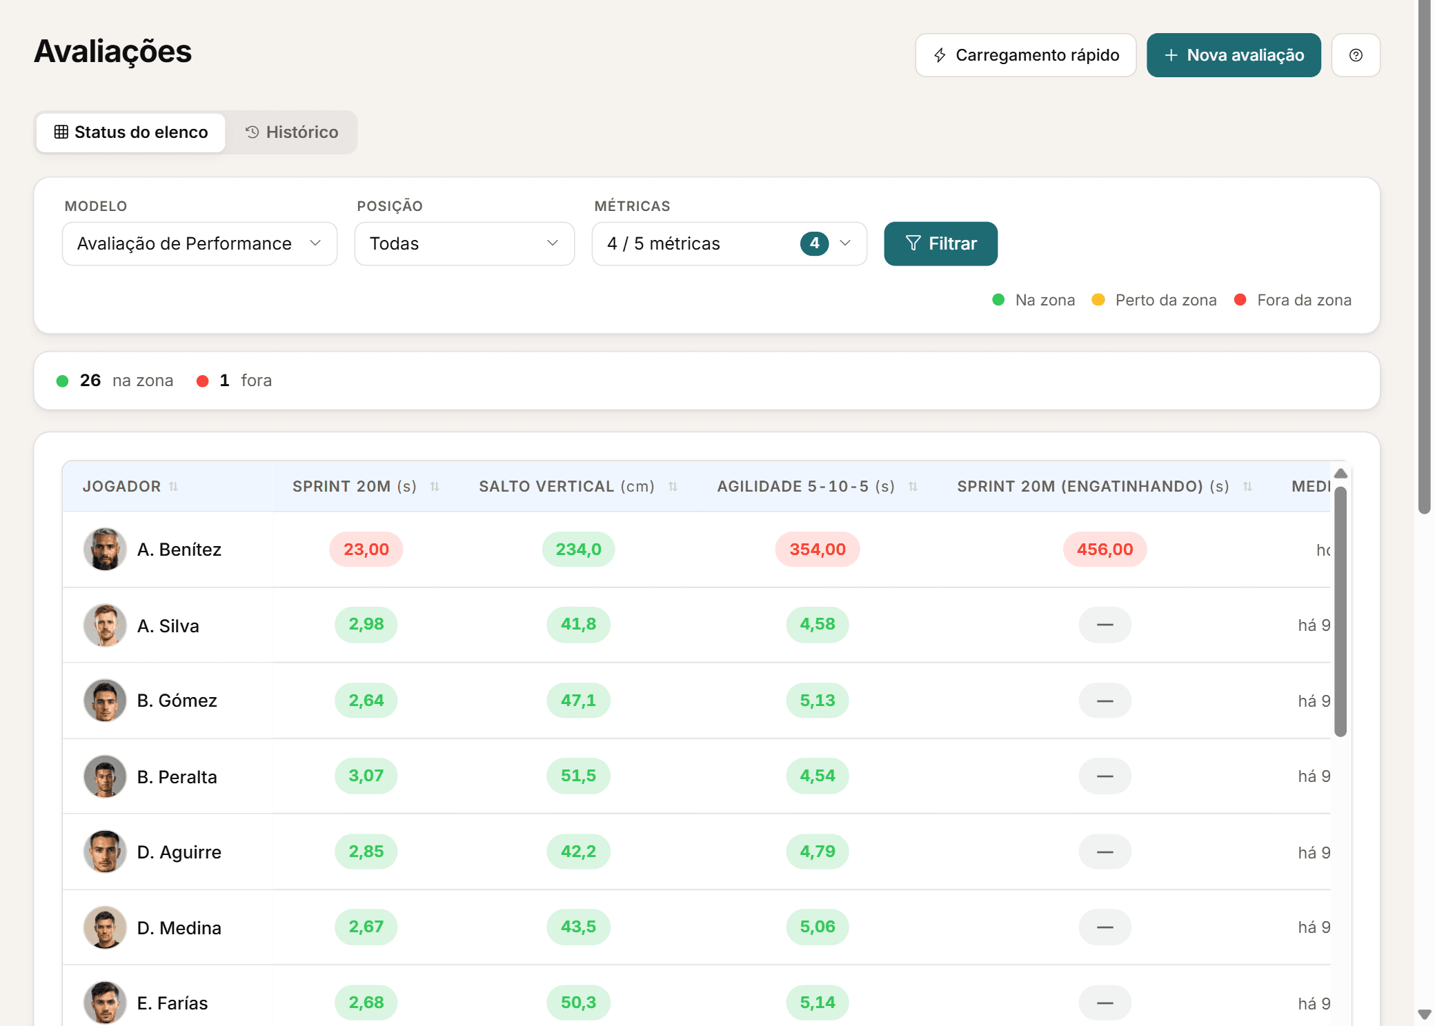Click the table vertical scrollbar thumb

pyautogui.click(x=1340, y=612)
